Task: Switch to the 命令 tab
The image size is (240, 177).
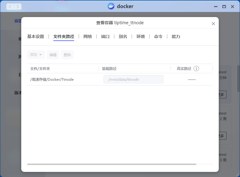Action: 158,36
